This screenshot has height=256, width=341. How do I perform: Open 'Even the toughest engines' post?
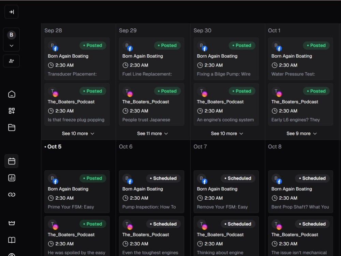click(152, 236)
